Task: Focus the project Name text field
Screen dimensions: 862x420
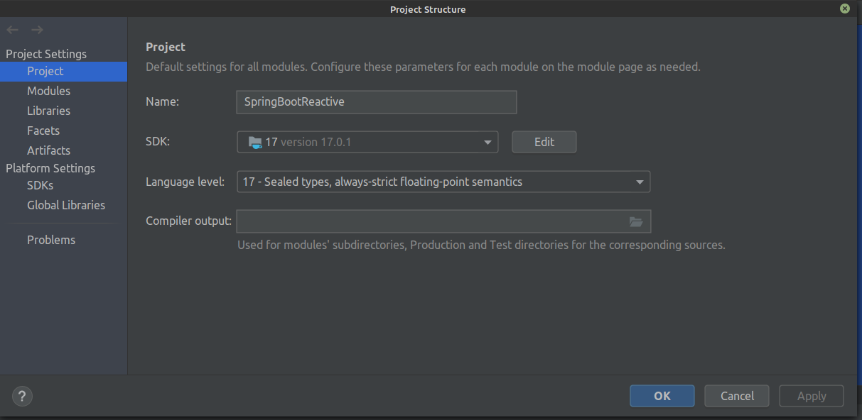Action: tap(377, 101)
